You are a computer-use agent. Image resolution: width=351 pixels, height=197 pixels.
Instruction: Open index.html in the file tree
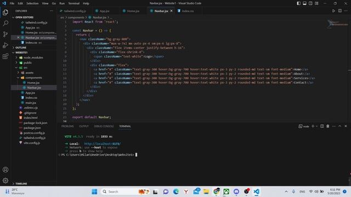[x=33, y=118]
